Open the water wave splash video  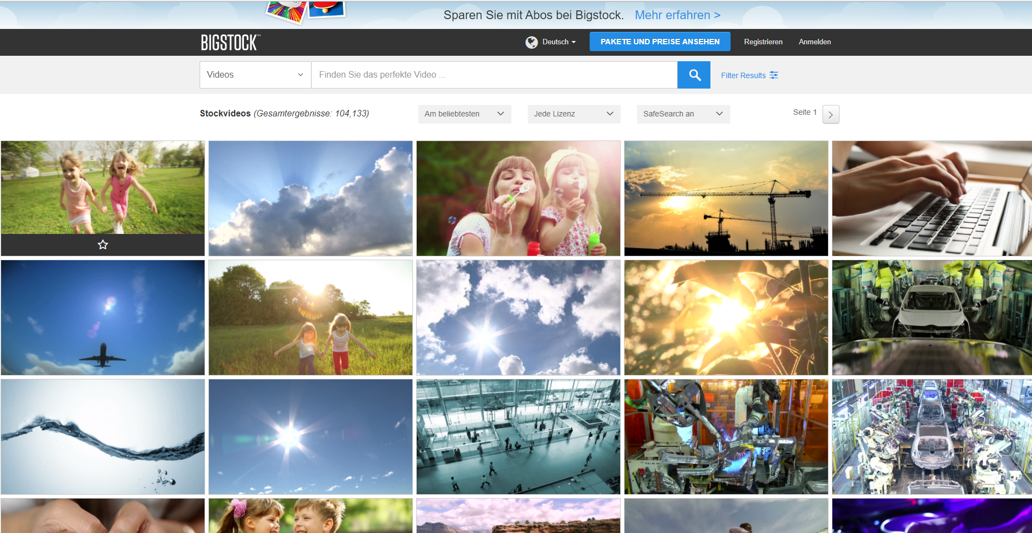click(103, 437)
